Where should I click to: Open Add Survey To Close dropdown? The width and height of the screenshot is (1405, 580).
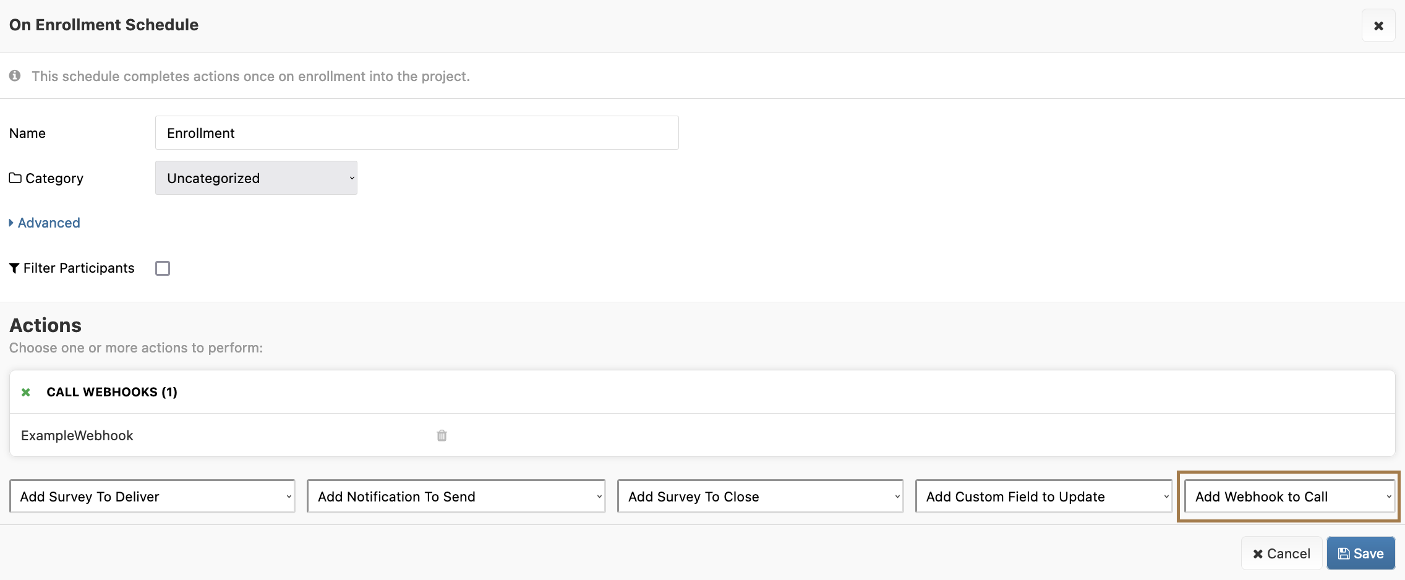(760, 497)
